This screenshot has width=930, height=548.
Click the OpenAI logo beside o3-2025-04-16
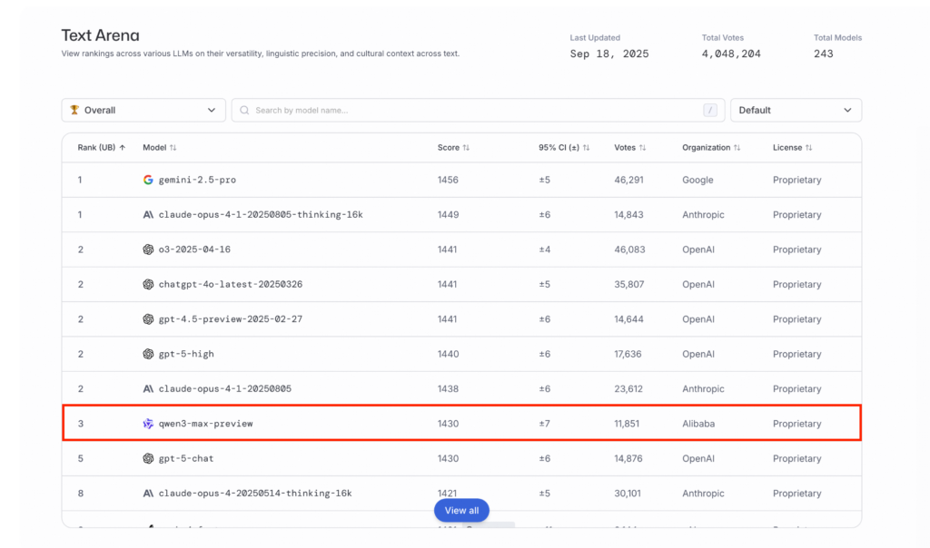(x=148, y=250)
